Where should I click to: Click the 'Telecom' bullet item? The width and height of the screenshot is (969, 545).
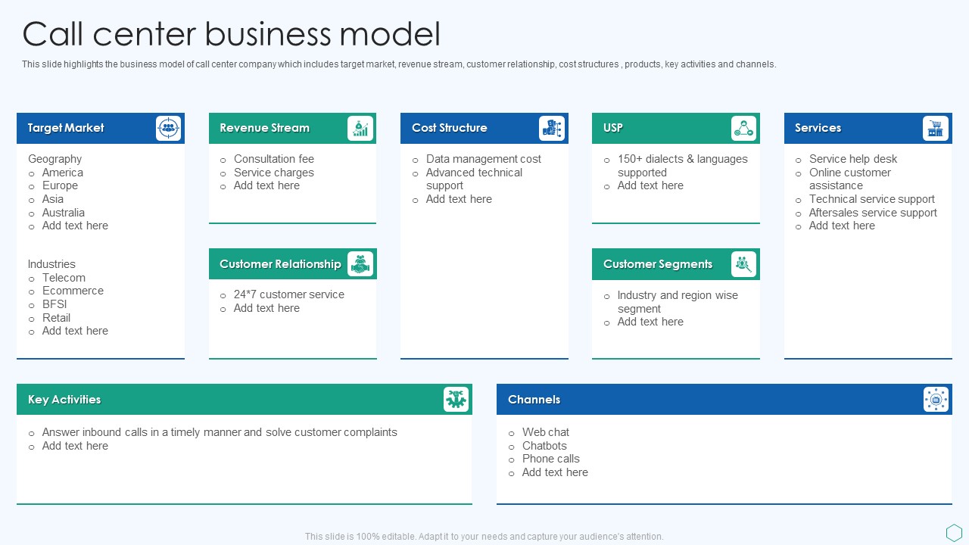64,278
